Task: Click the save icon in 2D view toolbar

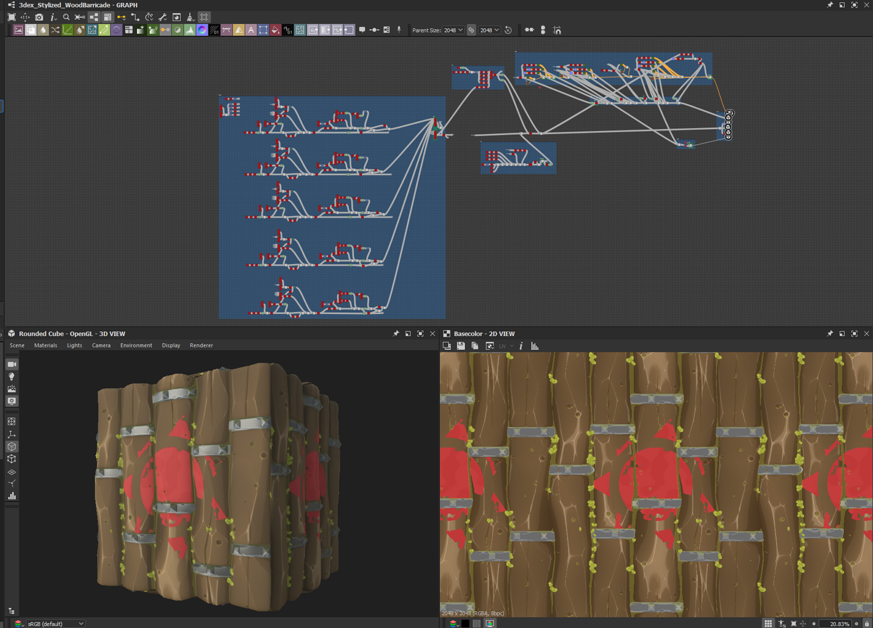Action: pos(461,346)
